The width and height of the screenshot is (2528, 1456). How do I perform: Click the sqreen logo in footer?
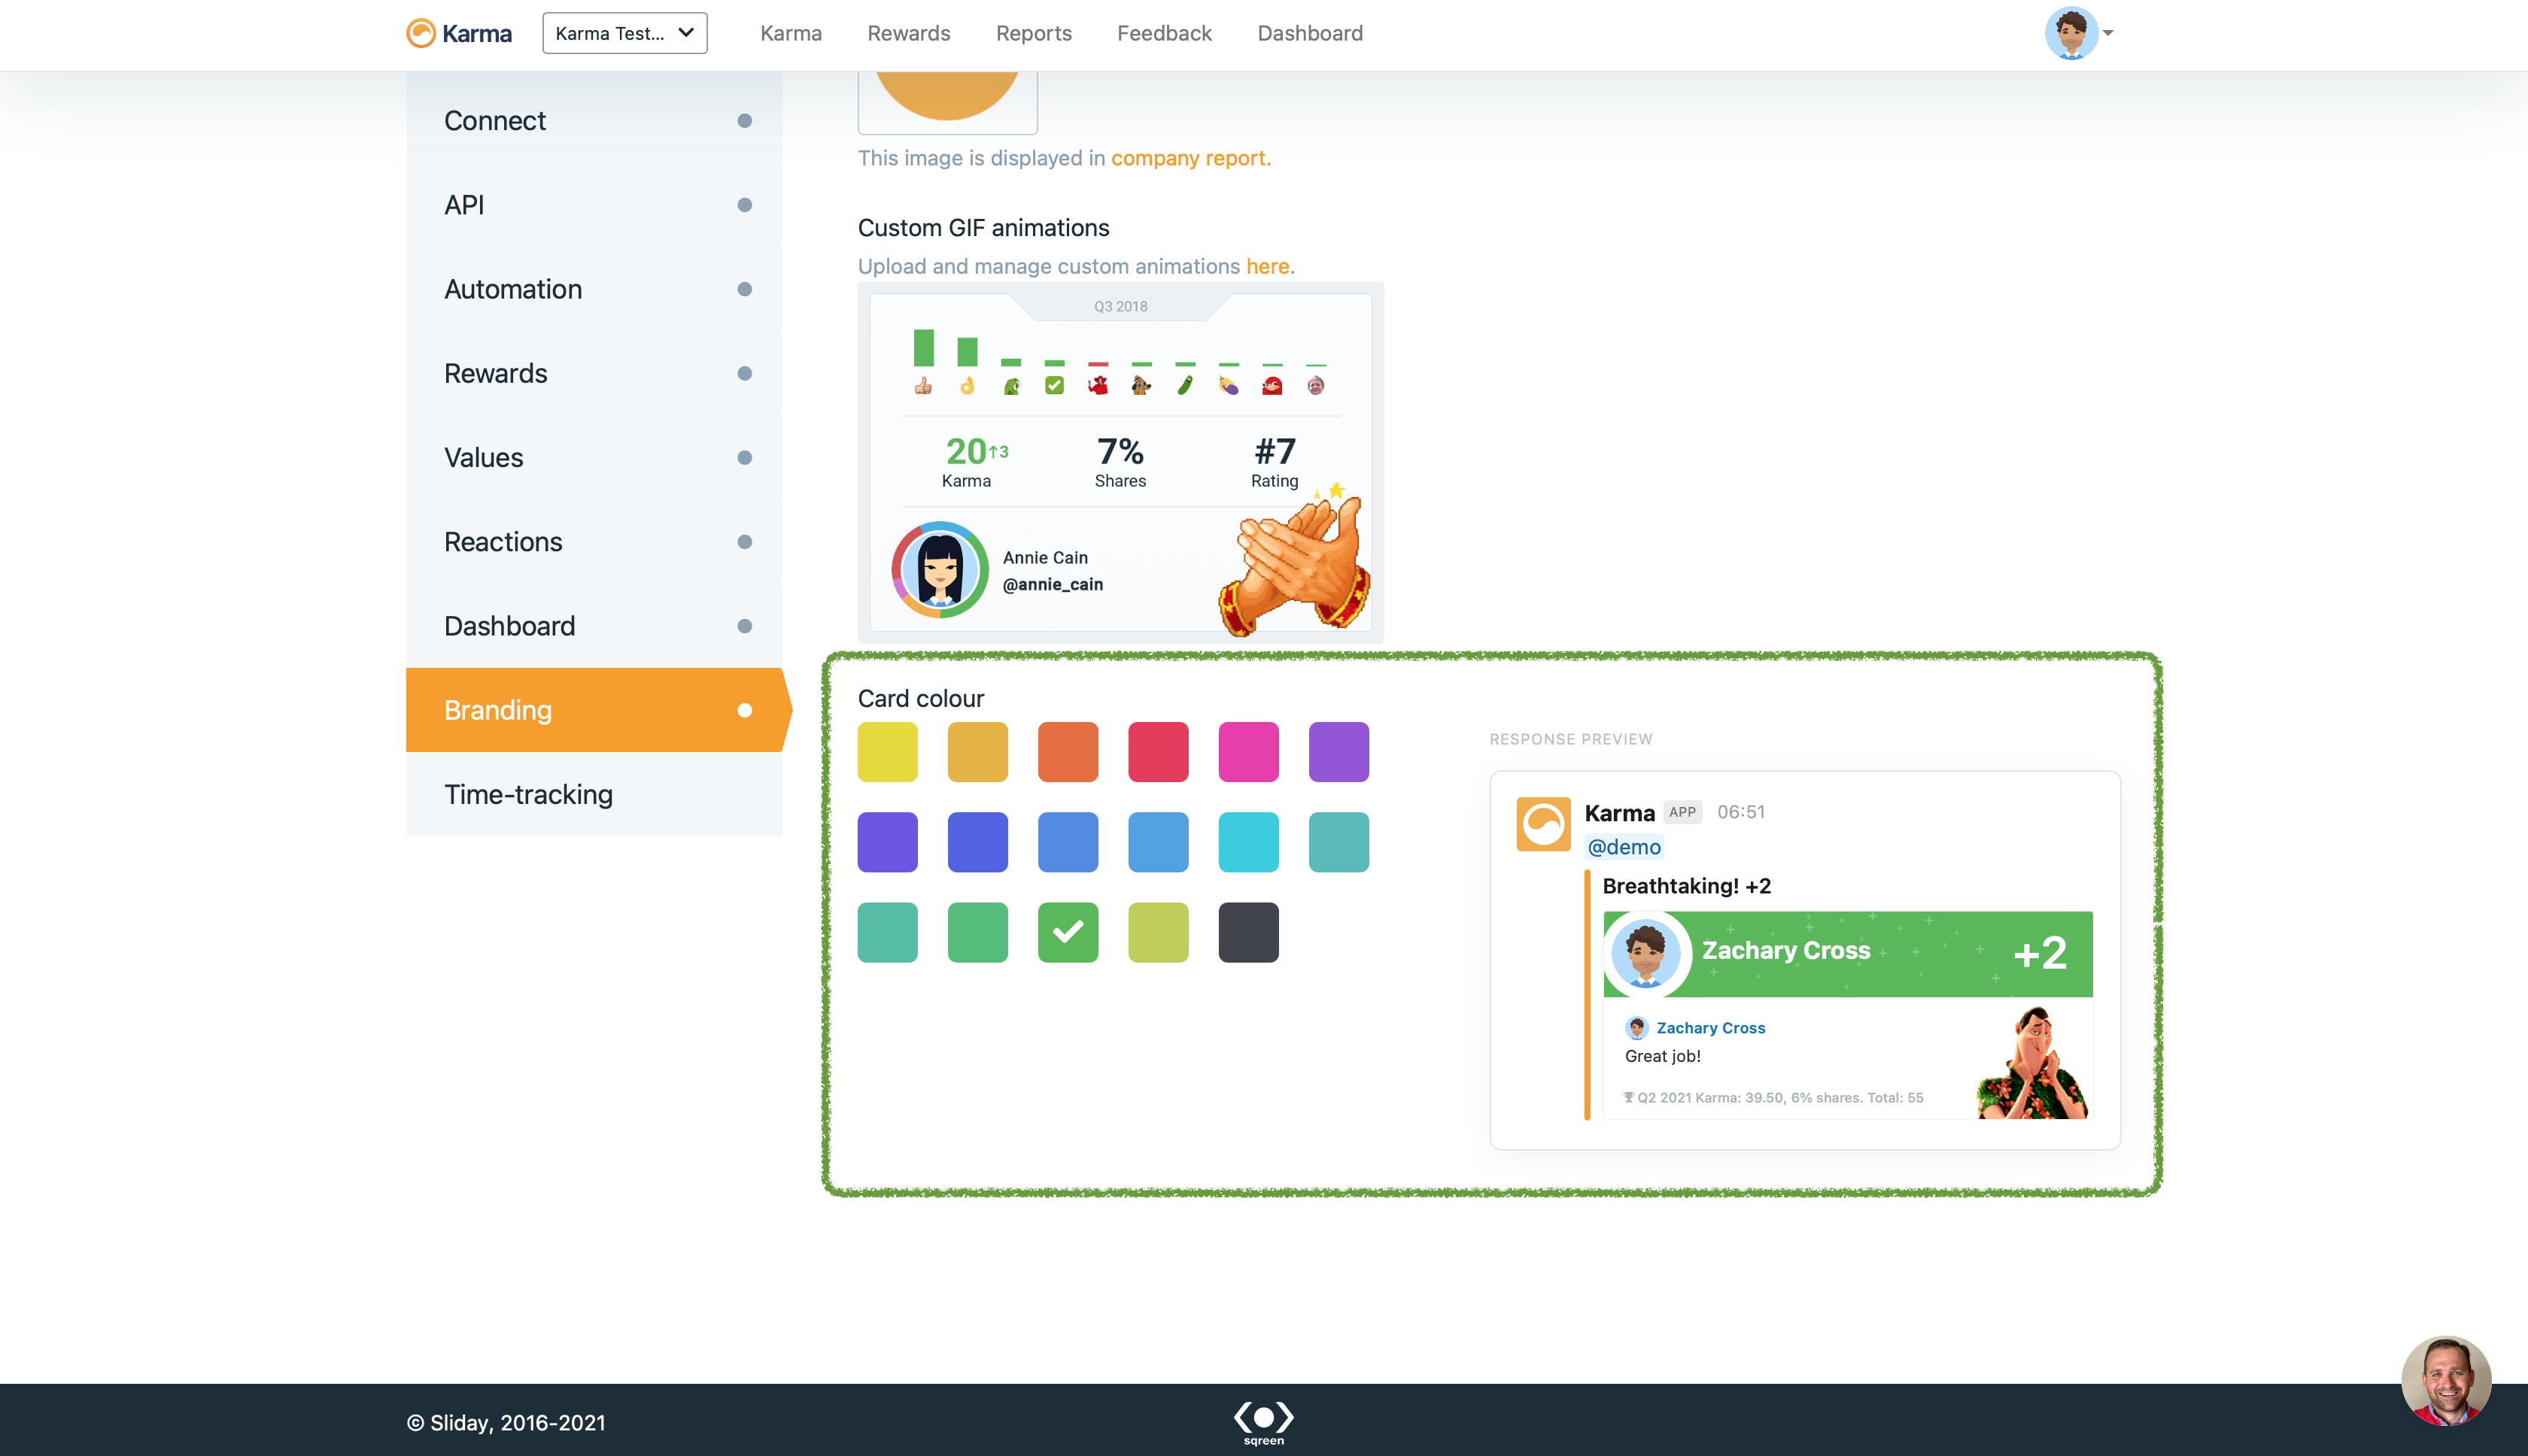[x=1263, y=1421]
